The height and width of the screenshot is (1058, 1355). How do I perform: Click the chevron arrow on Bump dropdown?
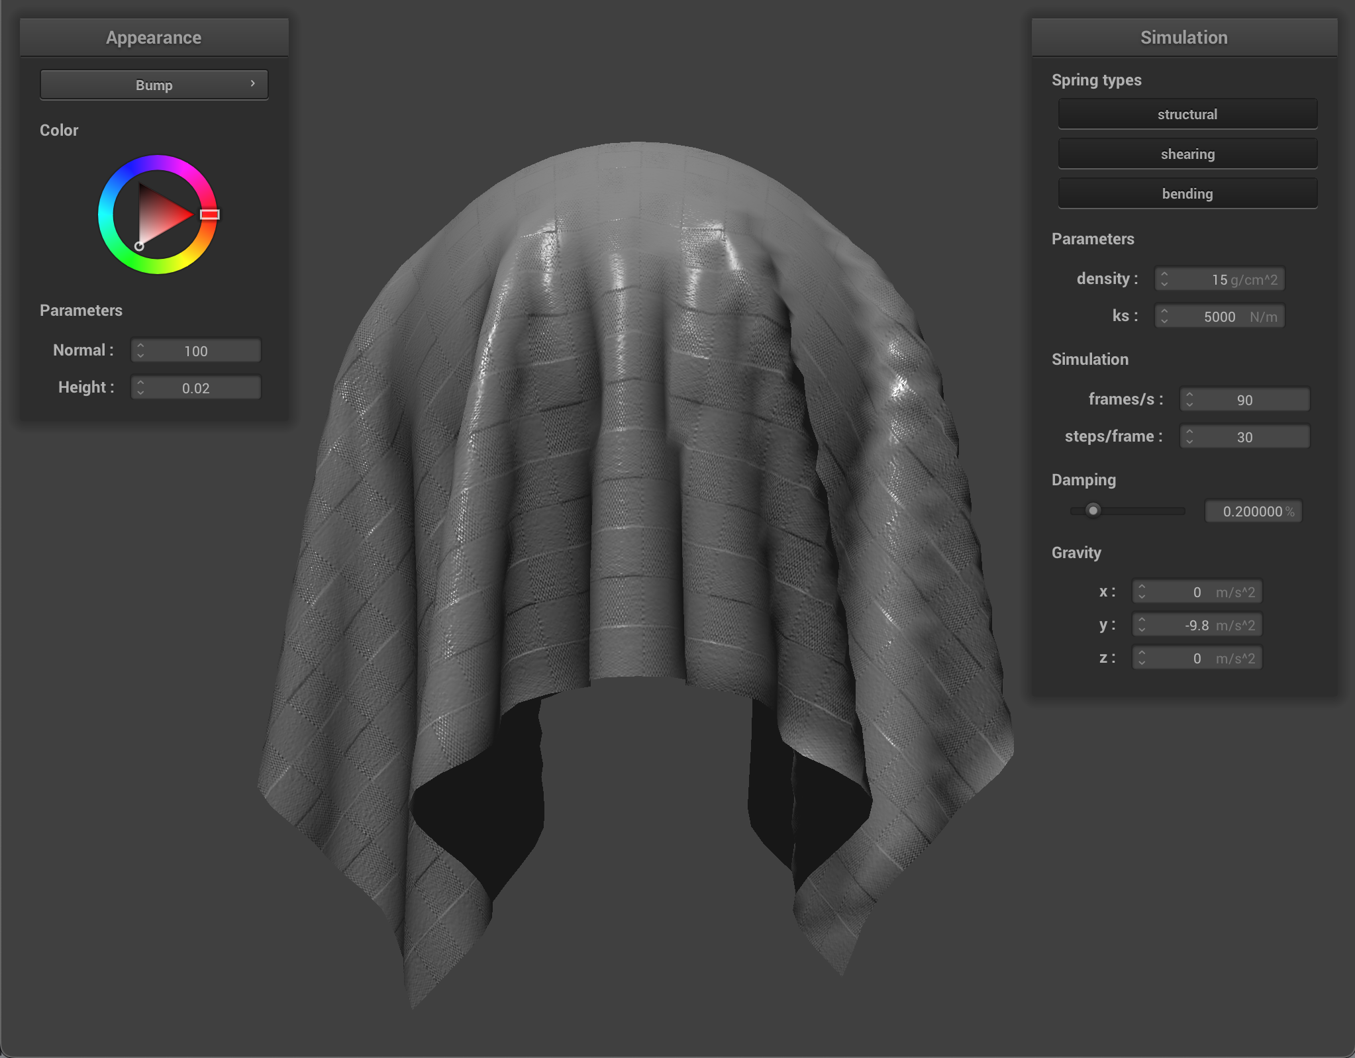click(252, 83)
